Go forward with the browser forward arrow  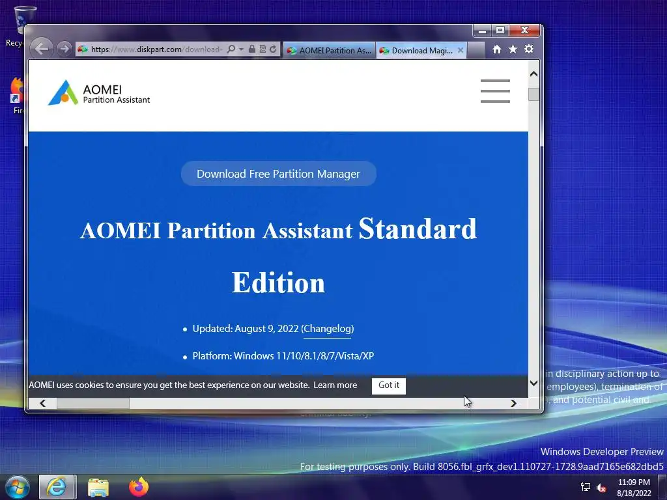(64, 49)
